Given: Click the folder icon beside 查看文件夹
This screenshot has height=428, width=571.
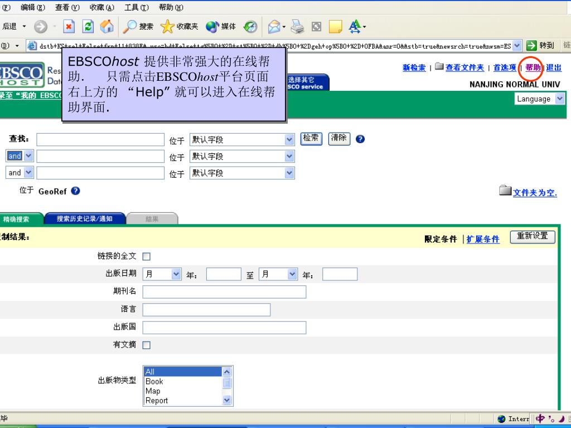Looking at the screenshot, I should [x=439, y=66].
